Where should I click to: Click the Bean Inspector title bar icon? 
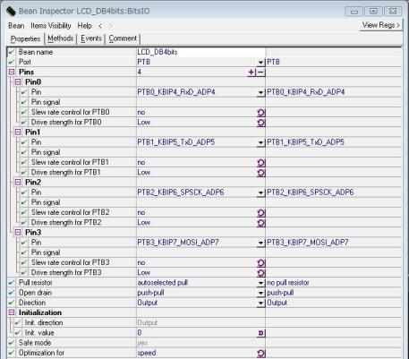tap(12, 12)
